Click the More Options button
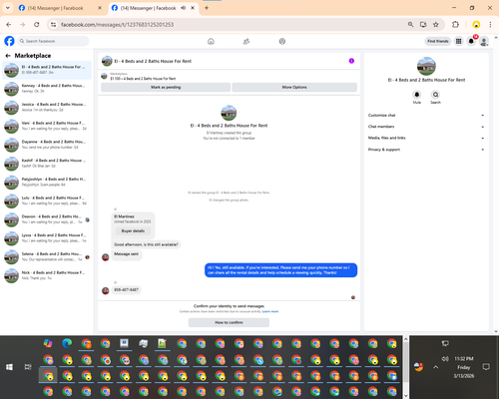The height and width of the screenshot is (399, 499). click(294, 87)
